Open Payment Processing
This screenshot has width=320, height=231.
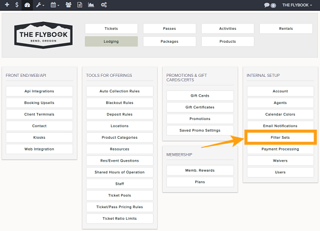pos(281,149)
